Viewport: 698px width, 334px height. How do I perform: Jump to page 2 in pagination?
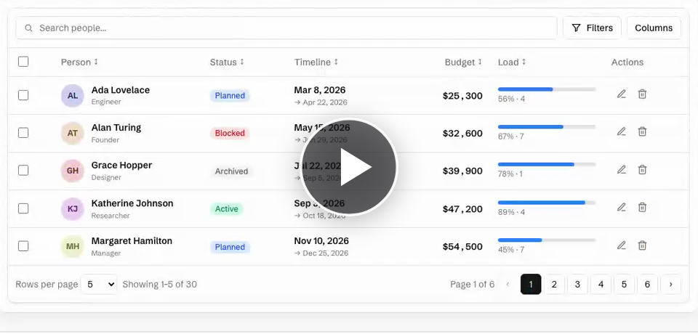point(554,284)
